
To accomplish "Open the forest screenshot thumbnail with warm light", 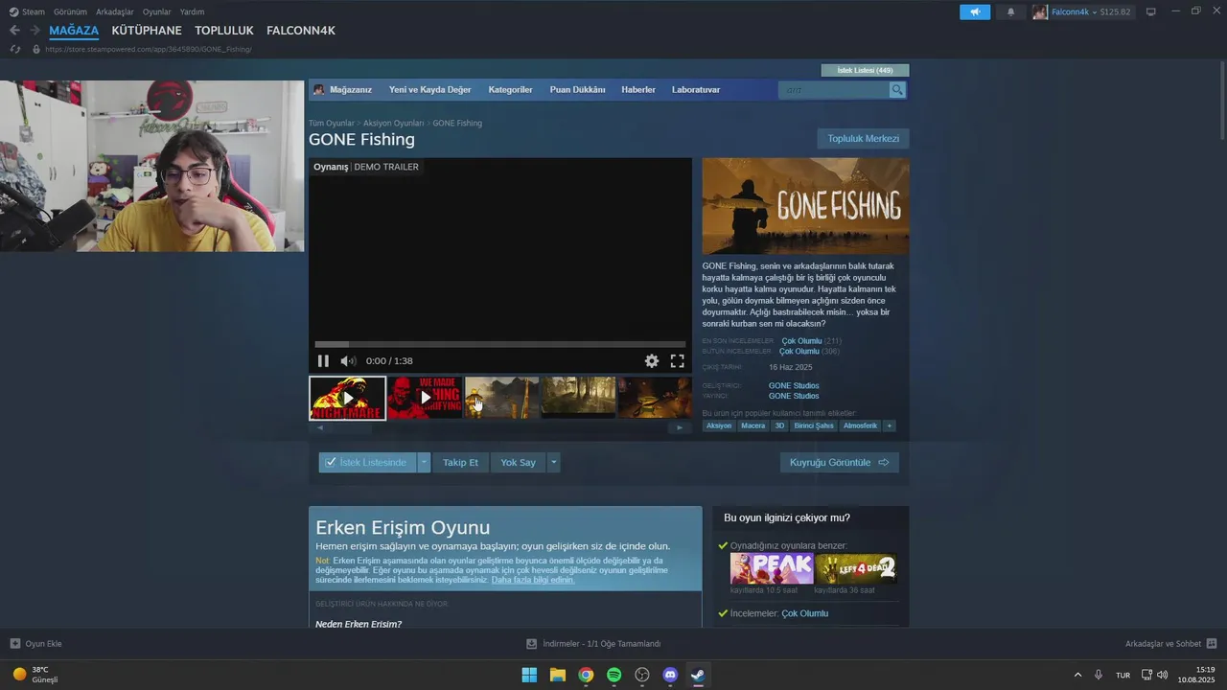I will (x=578, y=398).
